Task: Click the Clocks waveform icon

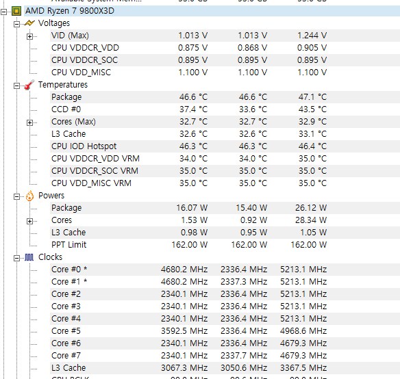Action: (29, 257)
